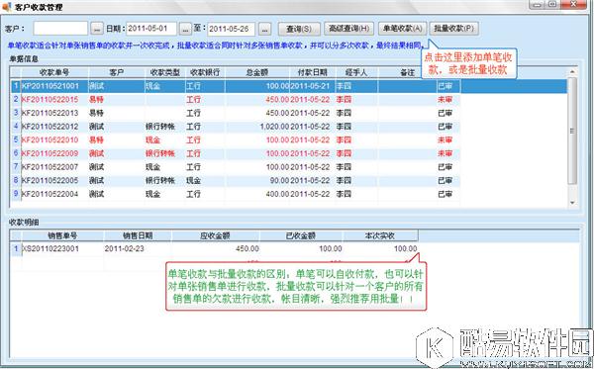This screenshot has width=594, height=369.
Task: Sort by 付款日期 column header
Action: (x=312, y=72)
